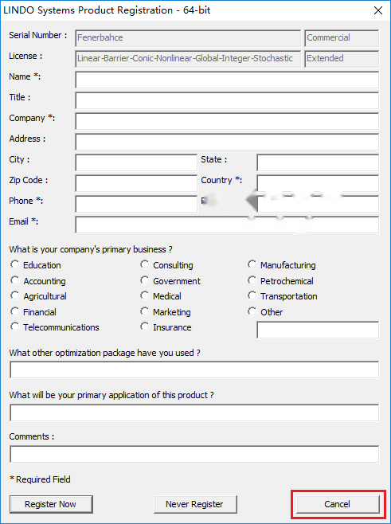The height and width of the screenshot is (524, 391).
Task: Click the Other business description box
Action: [318, 330]
